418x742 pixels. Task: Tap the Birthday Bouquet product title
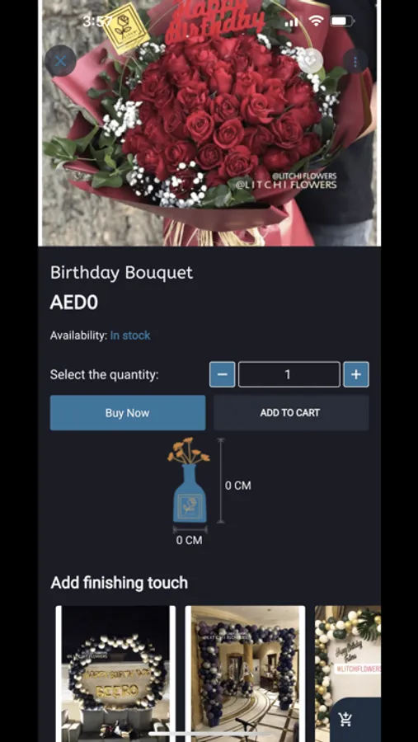tap(122, 273)
